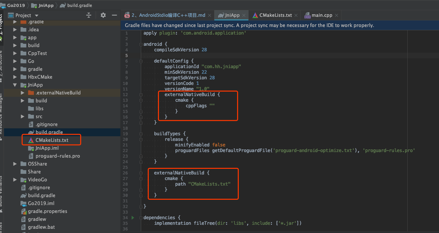Close the JniApp editor tab

coord(244,15)
